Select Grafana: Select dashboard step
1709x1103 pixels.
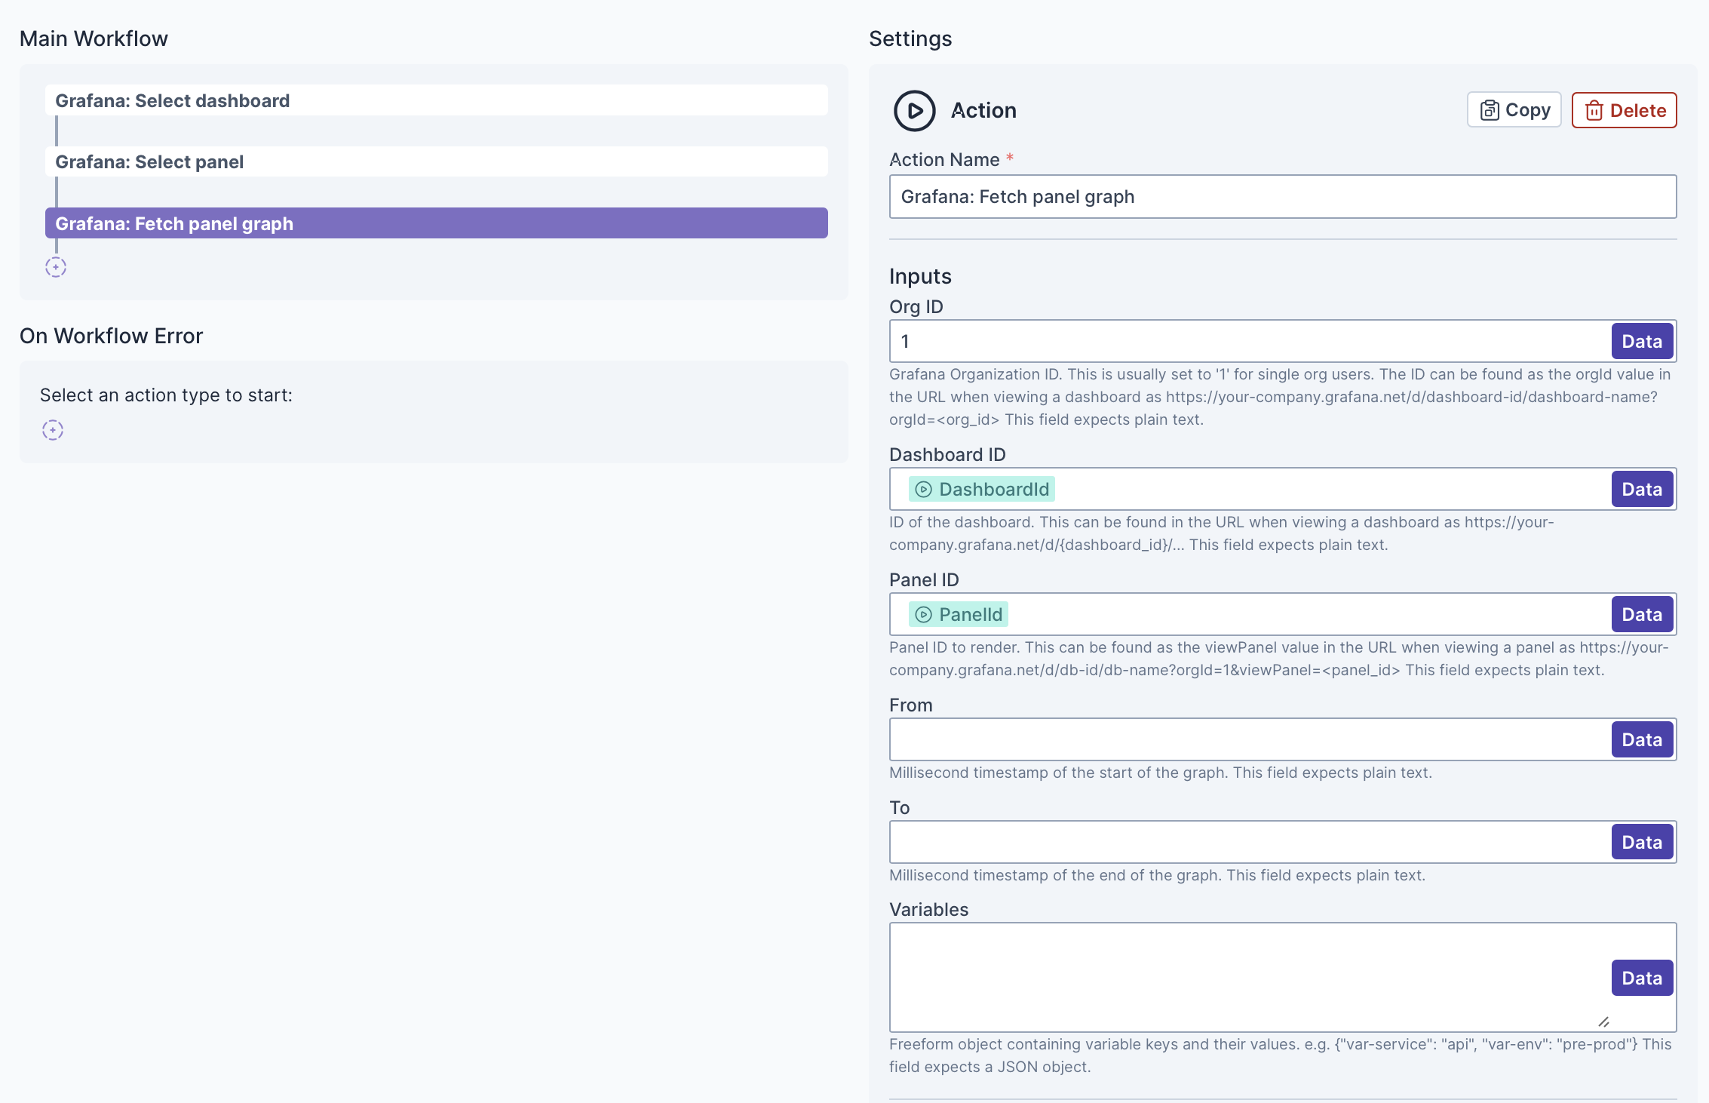(x=436, y=100)
